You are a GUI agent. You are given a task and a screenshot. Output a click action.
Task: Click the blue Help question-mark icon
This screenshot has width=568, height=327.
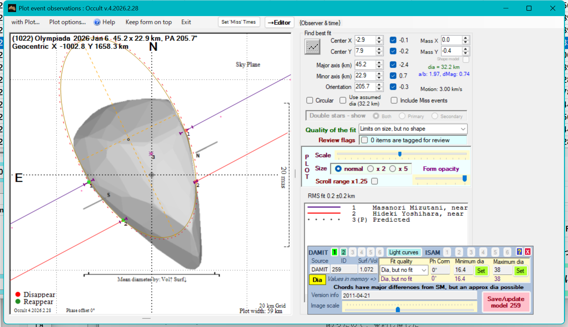pos(97,22)
